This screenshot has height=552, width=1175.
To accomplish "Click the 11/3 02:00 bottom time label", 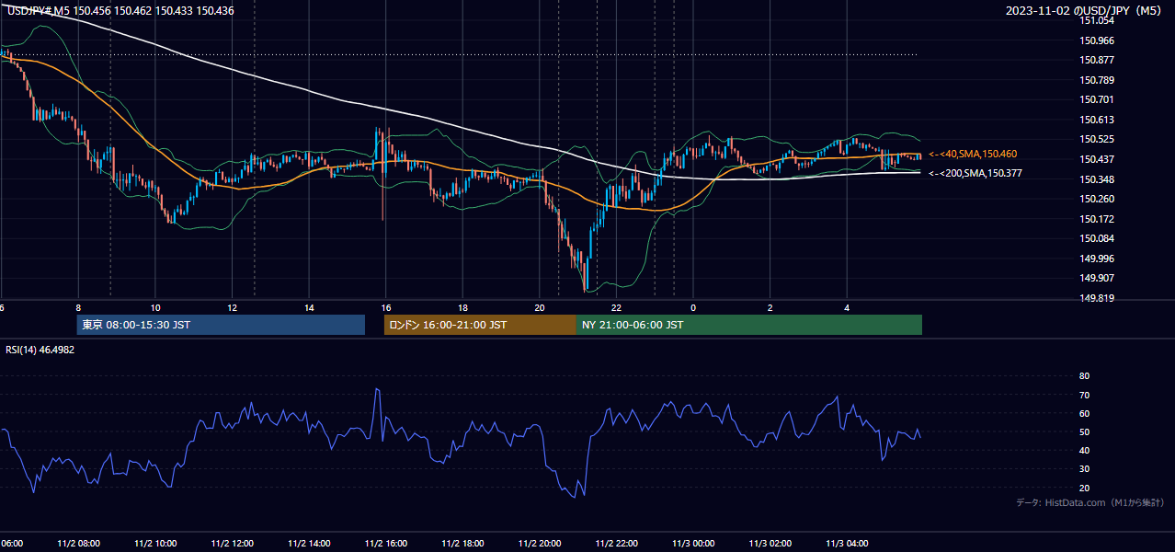I will tap(770, 544).
